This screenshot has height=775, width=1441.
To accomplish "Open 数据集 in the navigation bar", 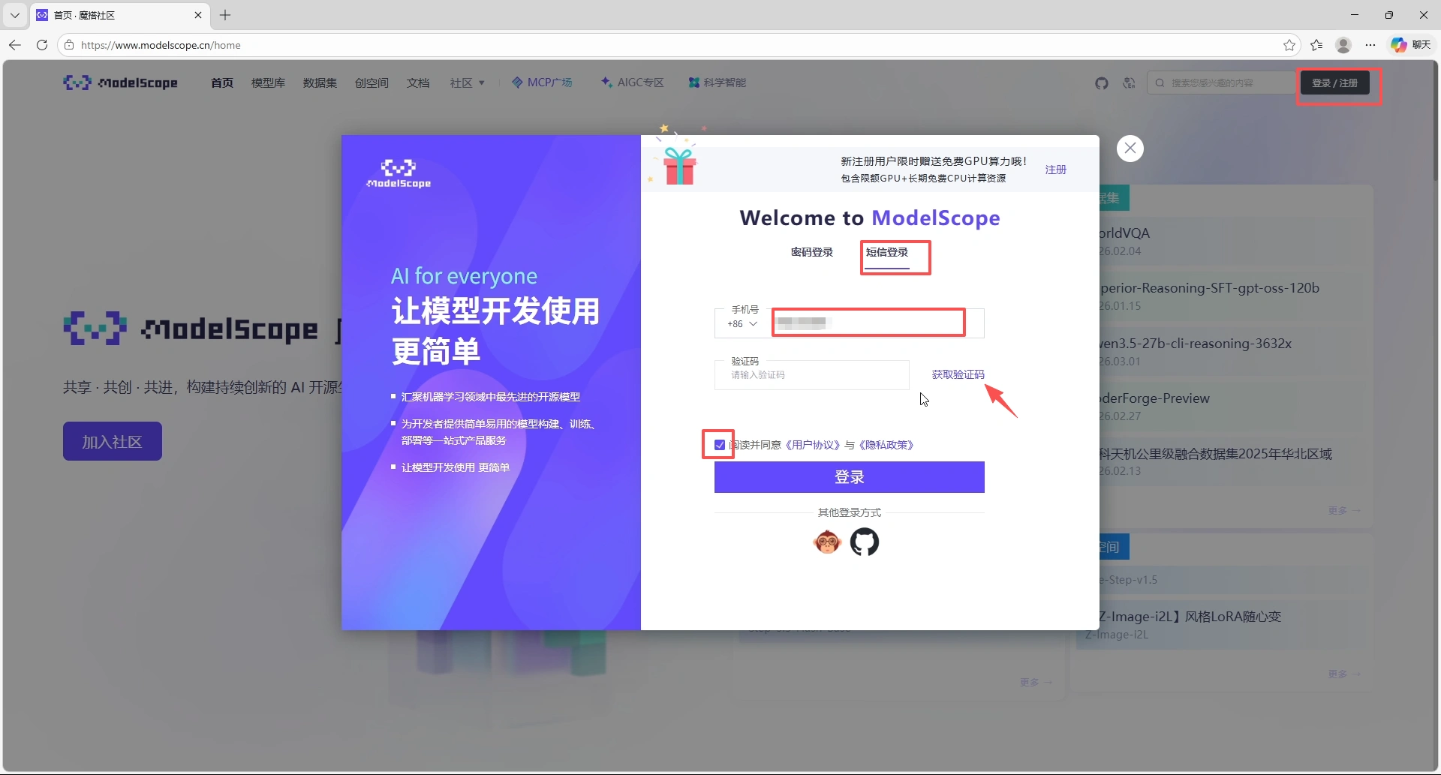I will [x=320, y=83].
